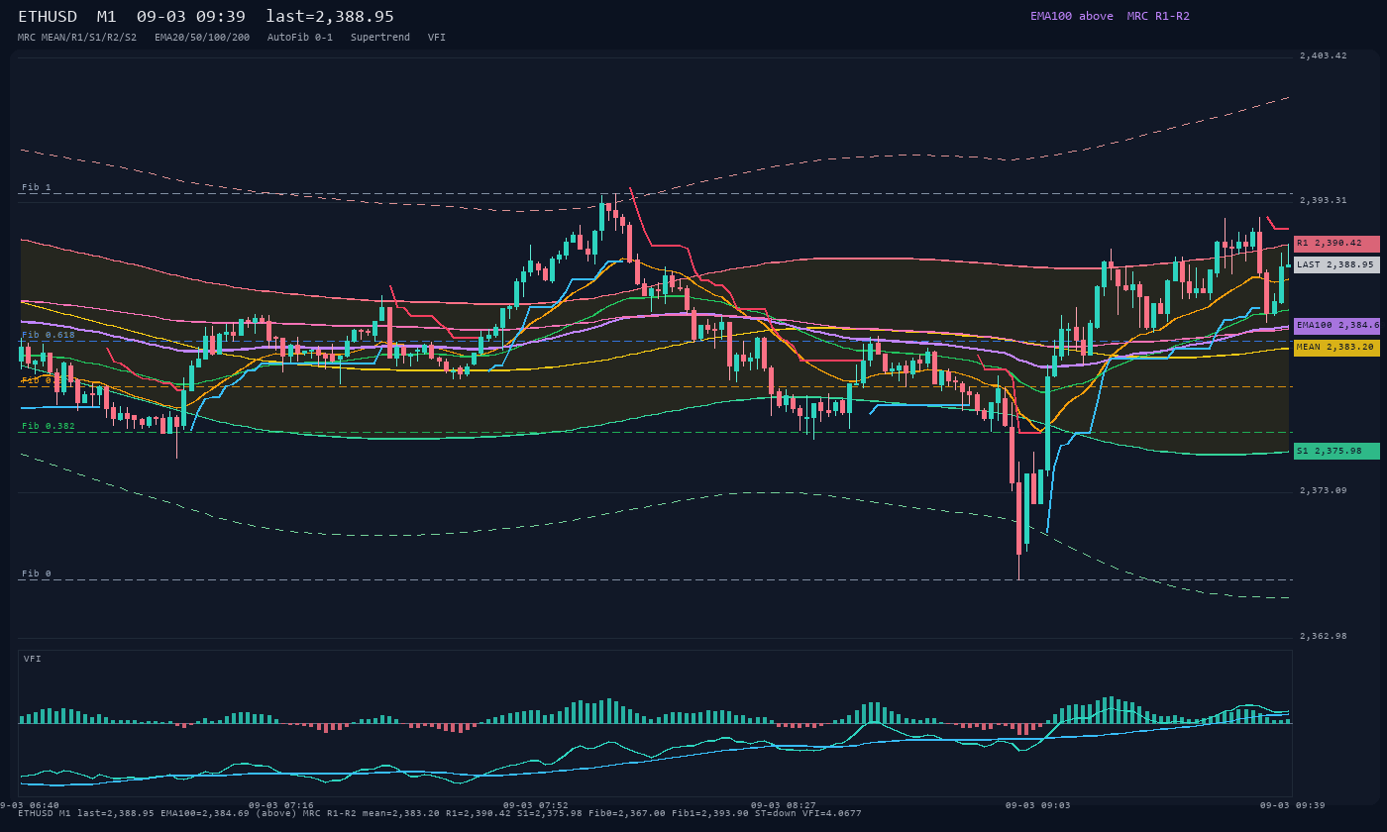Select the AutoFib 0-1 legend entry
Viewport: 1387px width, 832px height.
point(300,37)
